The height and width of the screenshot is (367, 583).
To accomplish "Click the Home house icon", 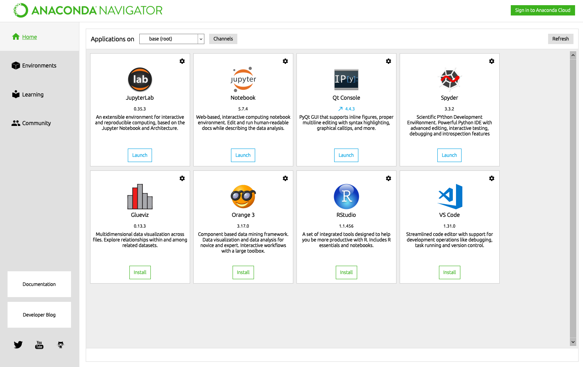I will point(16,37).
